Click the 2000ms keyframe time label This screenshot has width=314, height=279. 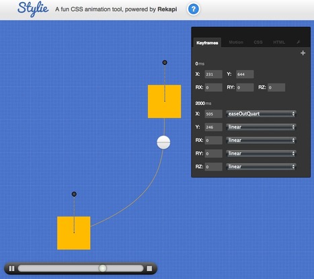pyautogui.click(x=203, y=104)
